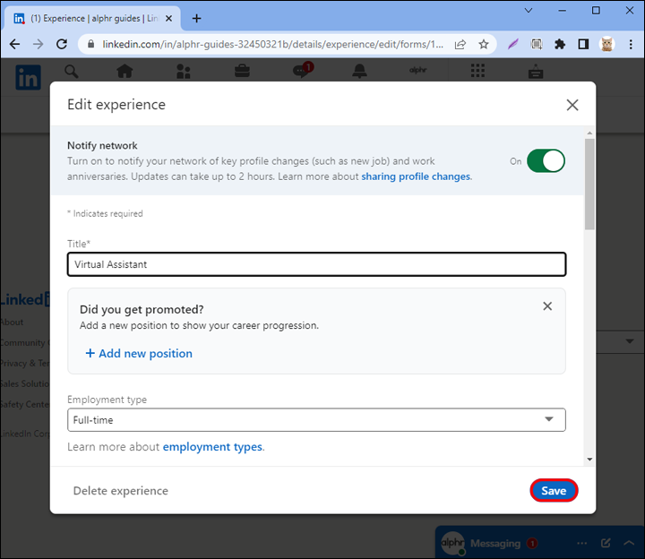Click Delete experience button
The image size is (645, 559).
point(121,491)
